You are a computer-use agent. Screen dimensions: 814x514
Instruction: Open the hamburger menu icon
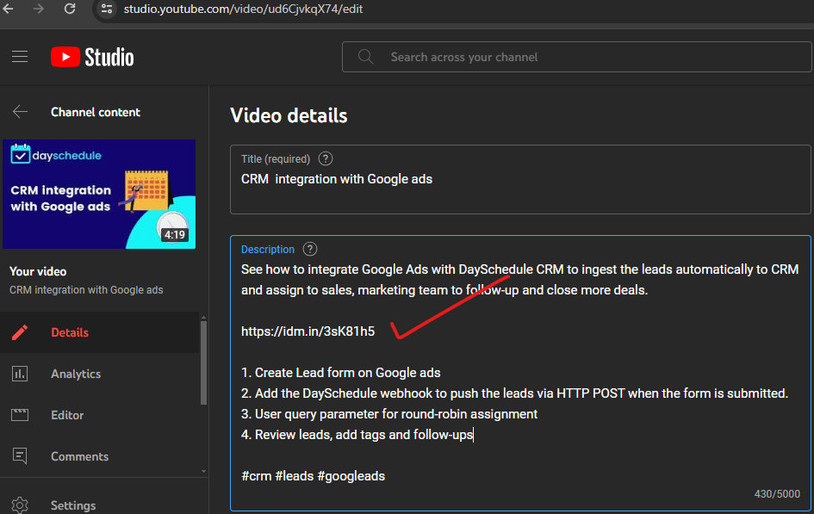pos(20,57)
